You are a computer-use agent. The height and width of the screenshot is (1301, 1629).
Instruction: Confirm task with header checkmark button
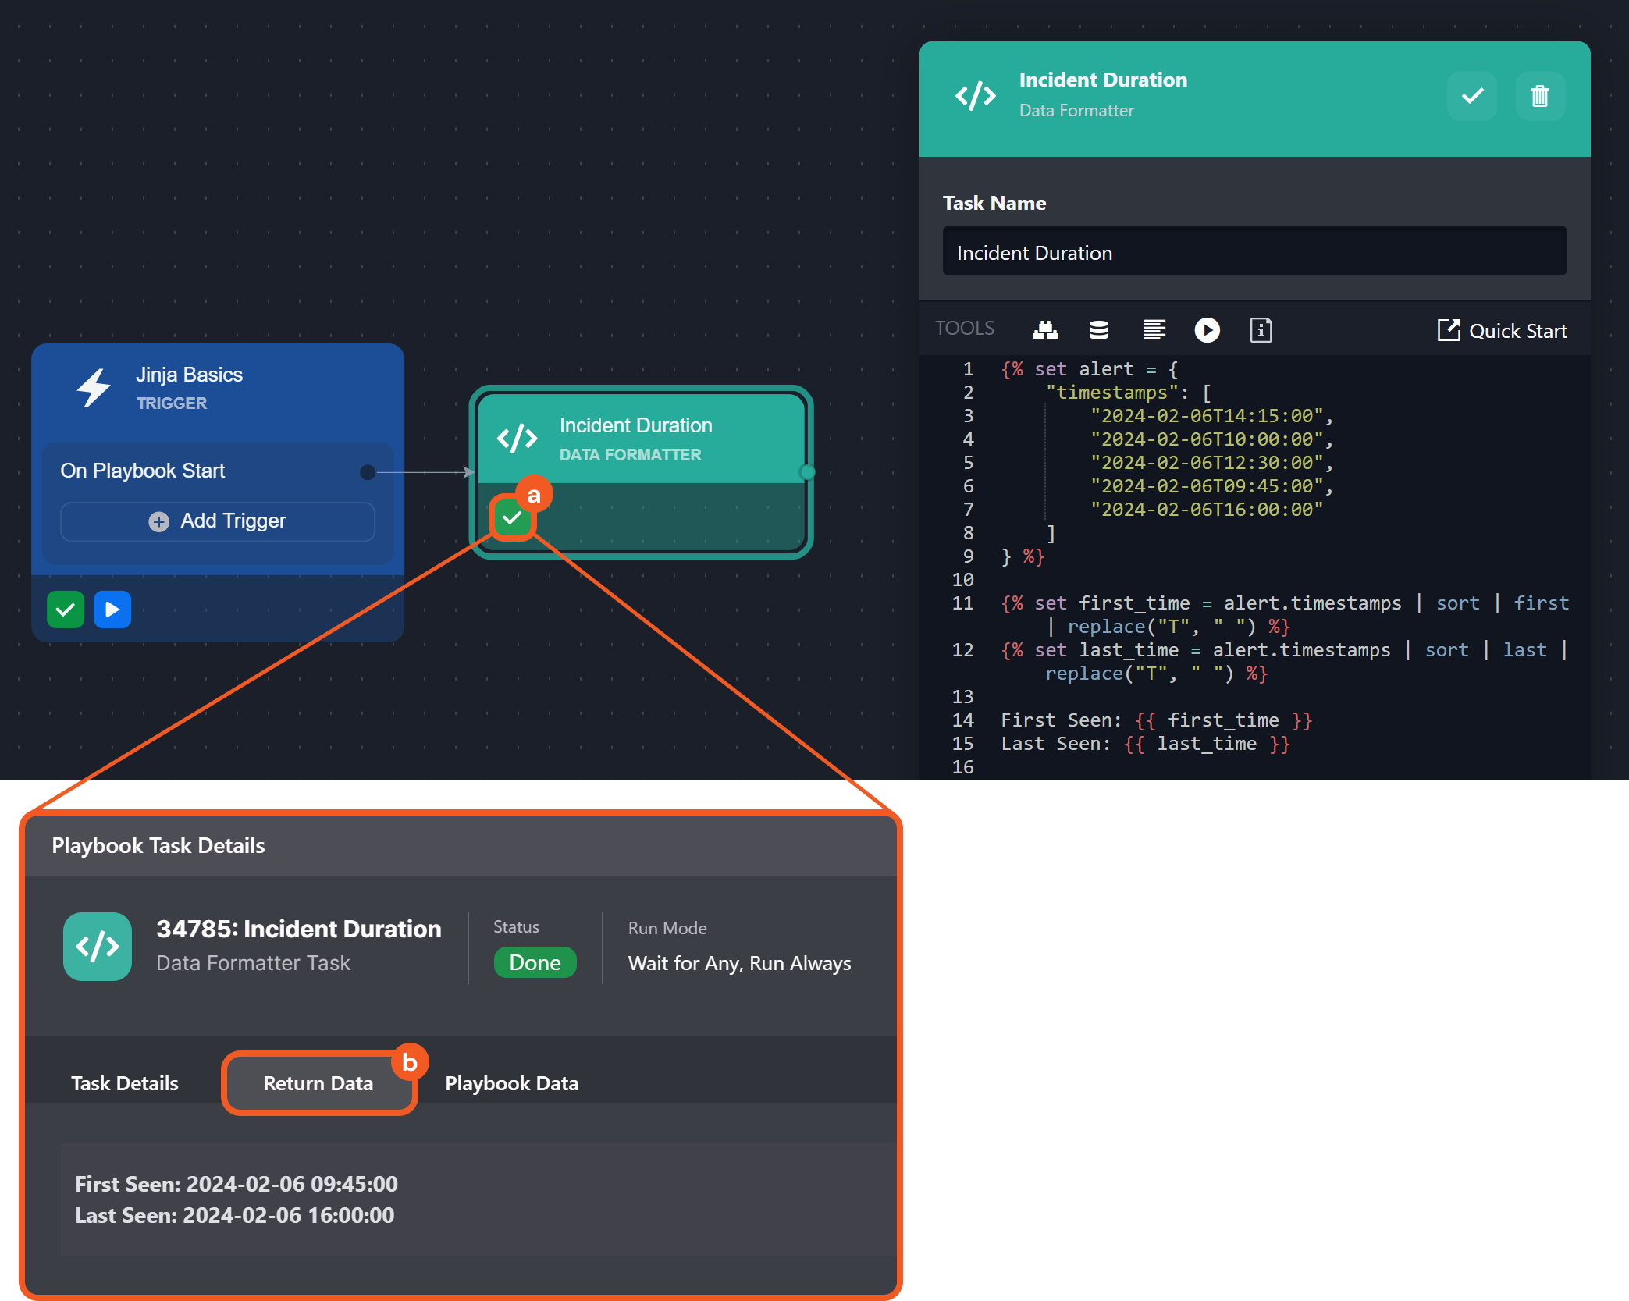pyautogui.click(x=1472, y=96)
